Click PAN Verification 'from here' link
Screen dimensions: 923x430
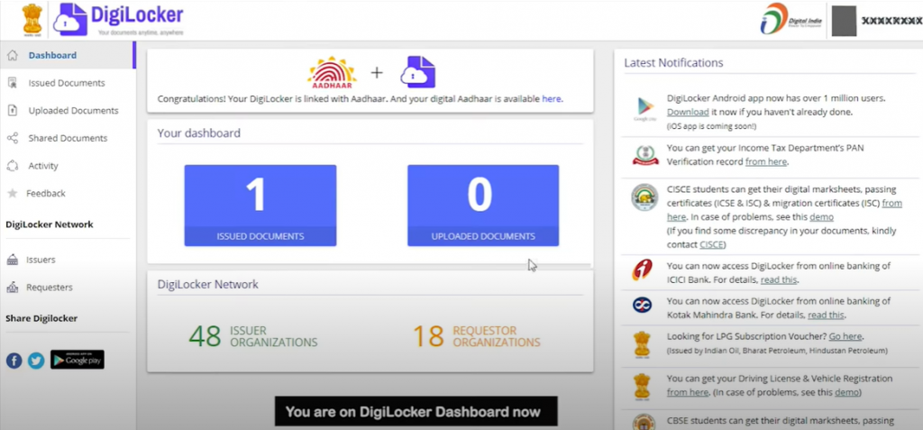766,161
